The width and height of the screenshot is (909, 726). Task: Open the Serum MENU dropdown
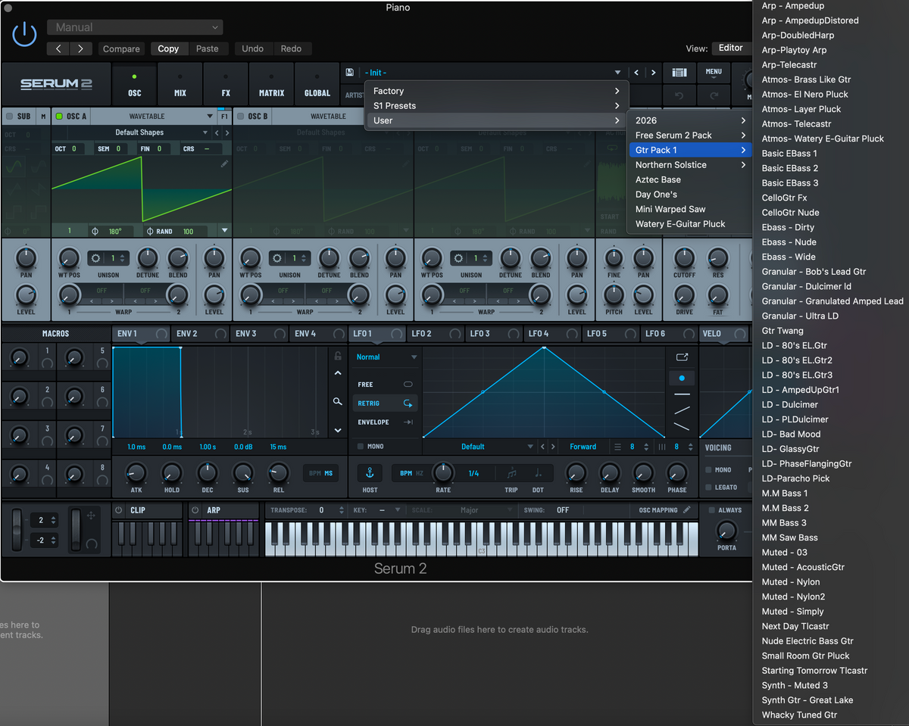coord(714,73)
